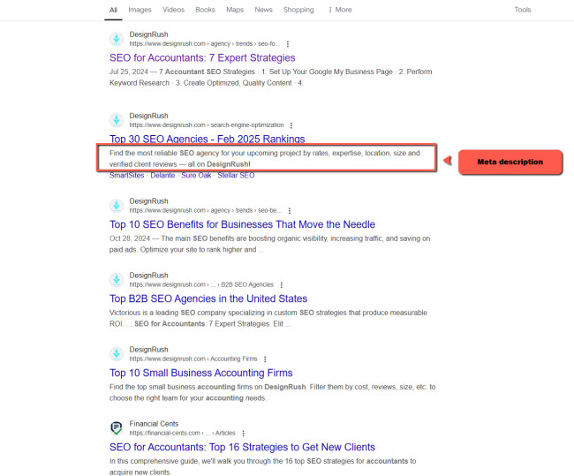Open the Tools filter options
This screenshot has height=476, width=574.
click(x=523, y=10)
